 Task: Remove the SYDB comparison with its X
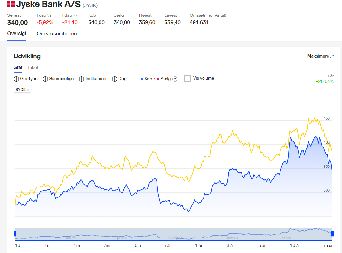28,90
